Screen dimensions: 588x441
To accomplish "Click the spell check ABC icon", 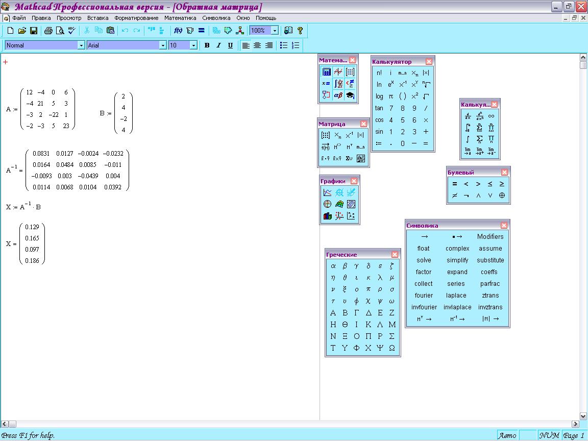I will (x=71, y=31).
